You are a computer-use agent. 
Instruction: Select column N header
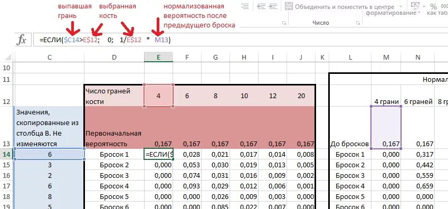pyautogui.click(x=418, y=57)
